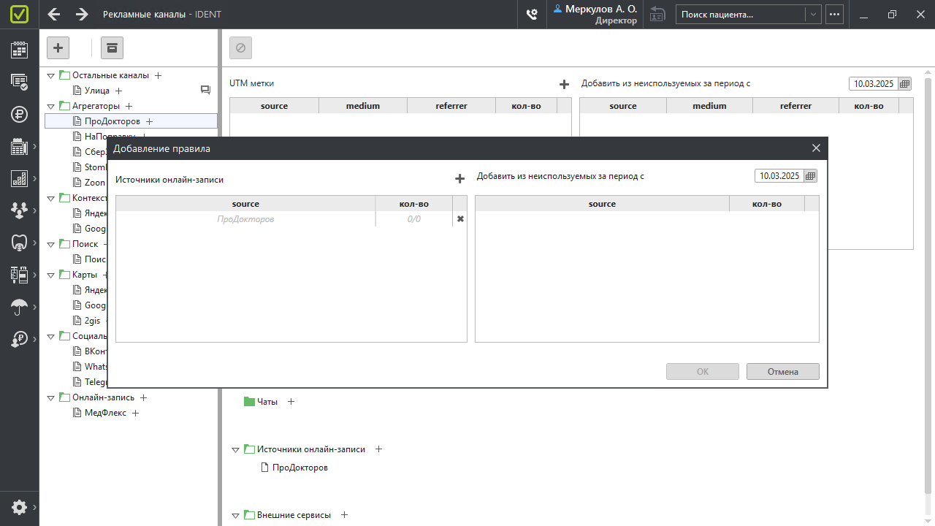Click the disabled prohibit circle toolbar icon

click(240, 47)
